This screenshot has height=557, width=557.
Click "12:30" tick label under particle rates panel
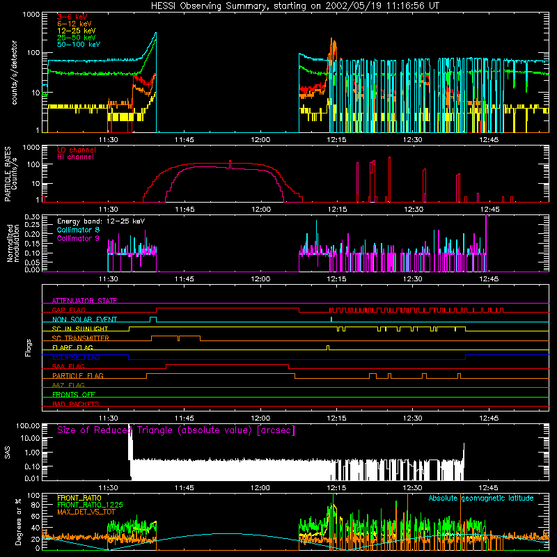(413, 210)
